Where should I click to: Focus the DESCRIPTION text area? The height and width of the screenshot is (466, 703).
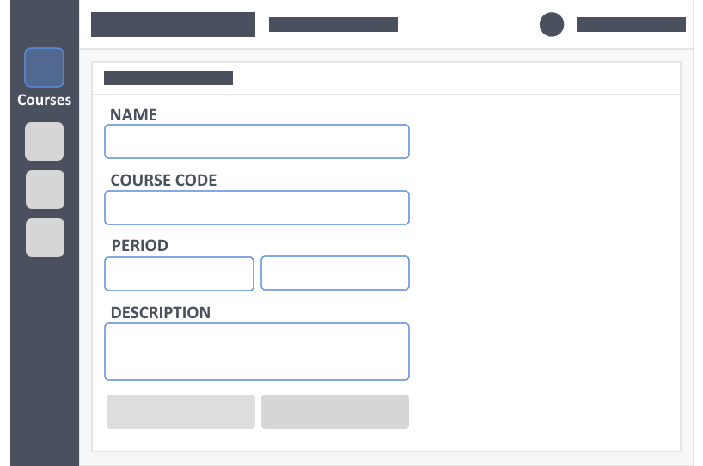pos(257,352)
